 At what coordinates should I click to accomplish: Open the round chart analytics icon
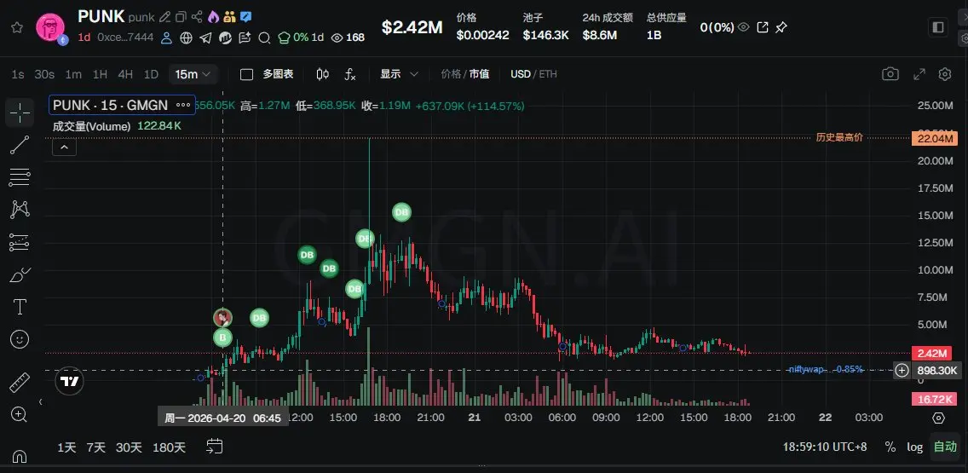(x=225, y=37)
